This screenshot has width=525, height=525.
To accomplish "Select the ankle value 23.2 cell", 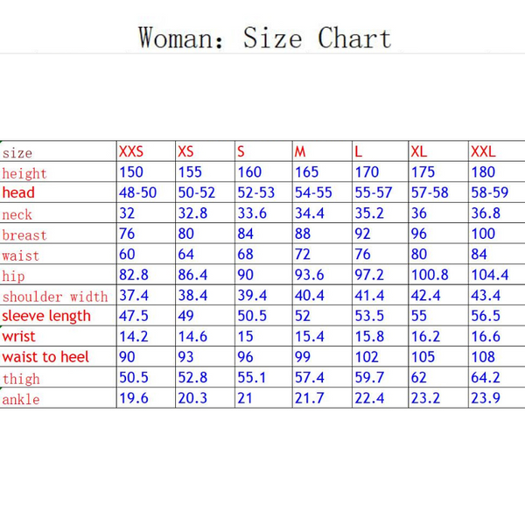I will 425,399.
